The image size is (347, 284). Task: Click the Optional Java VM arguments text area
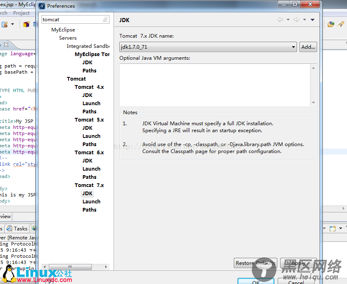[x=215, y=85]
